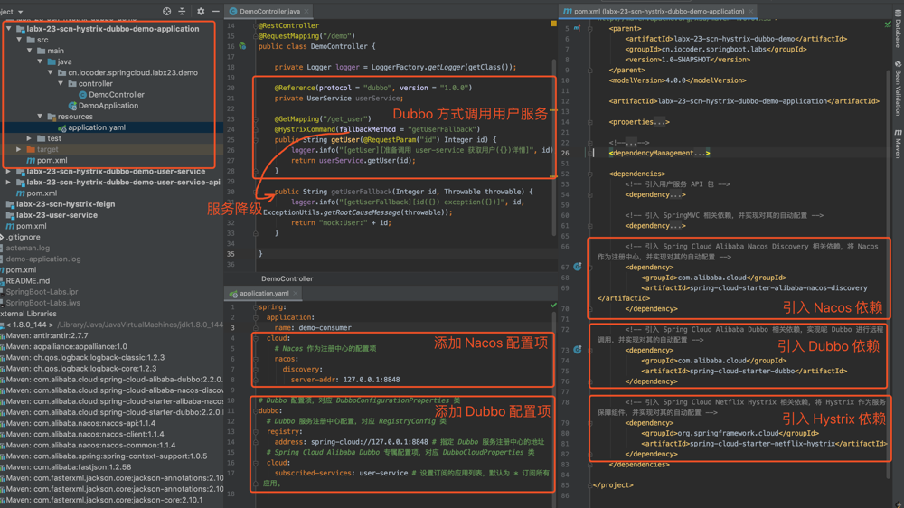Switch to the pom.xml editor tab

[658, 12]
